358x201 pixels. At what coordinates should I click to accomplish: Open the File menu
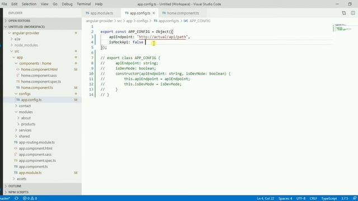click(4, 4)
